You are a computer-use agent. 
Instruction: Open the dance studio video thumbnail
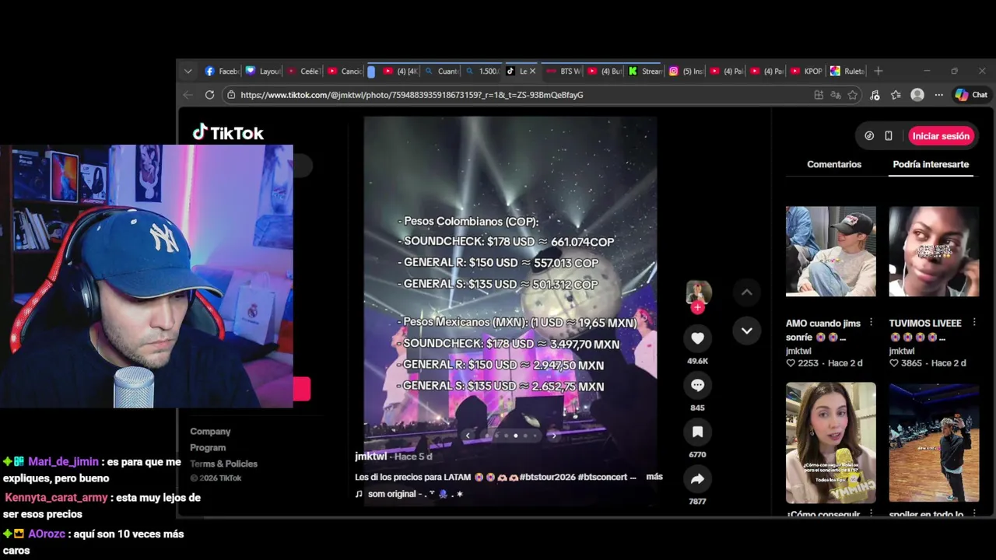click(x=934, y=443)
